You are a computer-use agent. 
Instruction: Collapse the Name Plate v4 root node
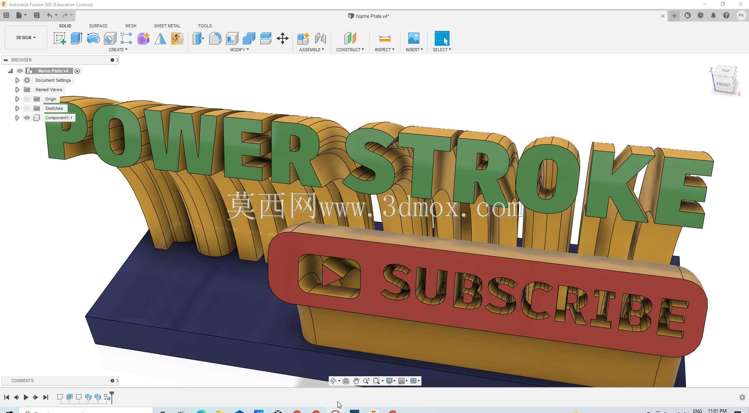(10, 71)
